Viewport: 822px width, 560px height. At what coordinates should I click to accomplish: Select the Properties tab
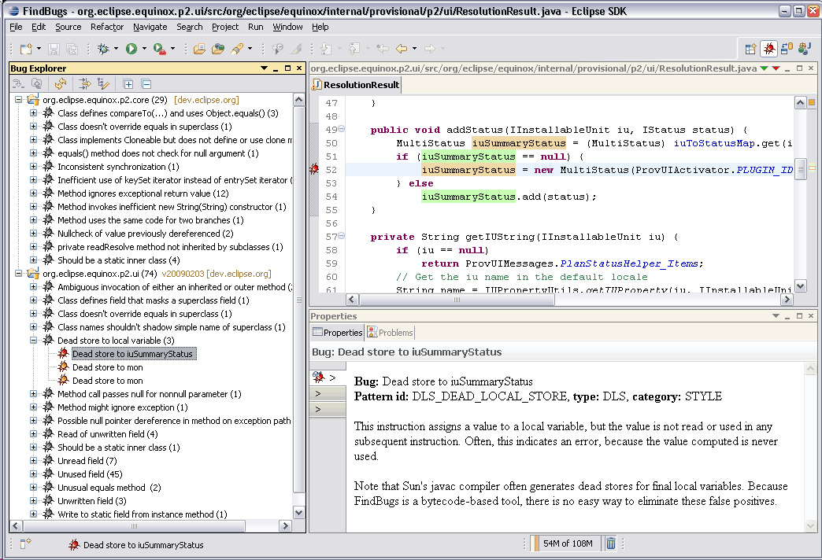tap(337, 332)
